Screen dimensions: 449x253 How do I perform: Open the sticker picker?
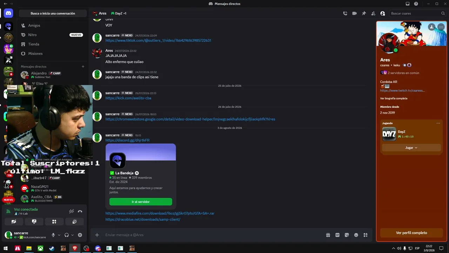(347, 235)
